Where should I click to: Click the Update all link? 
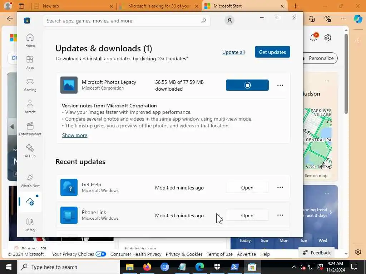(233, 52)
